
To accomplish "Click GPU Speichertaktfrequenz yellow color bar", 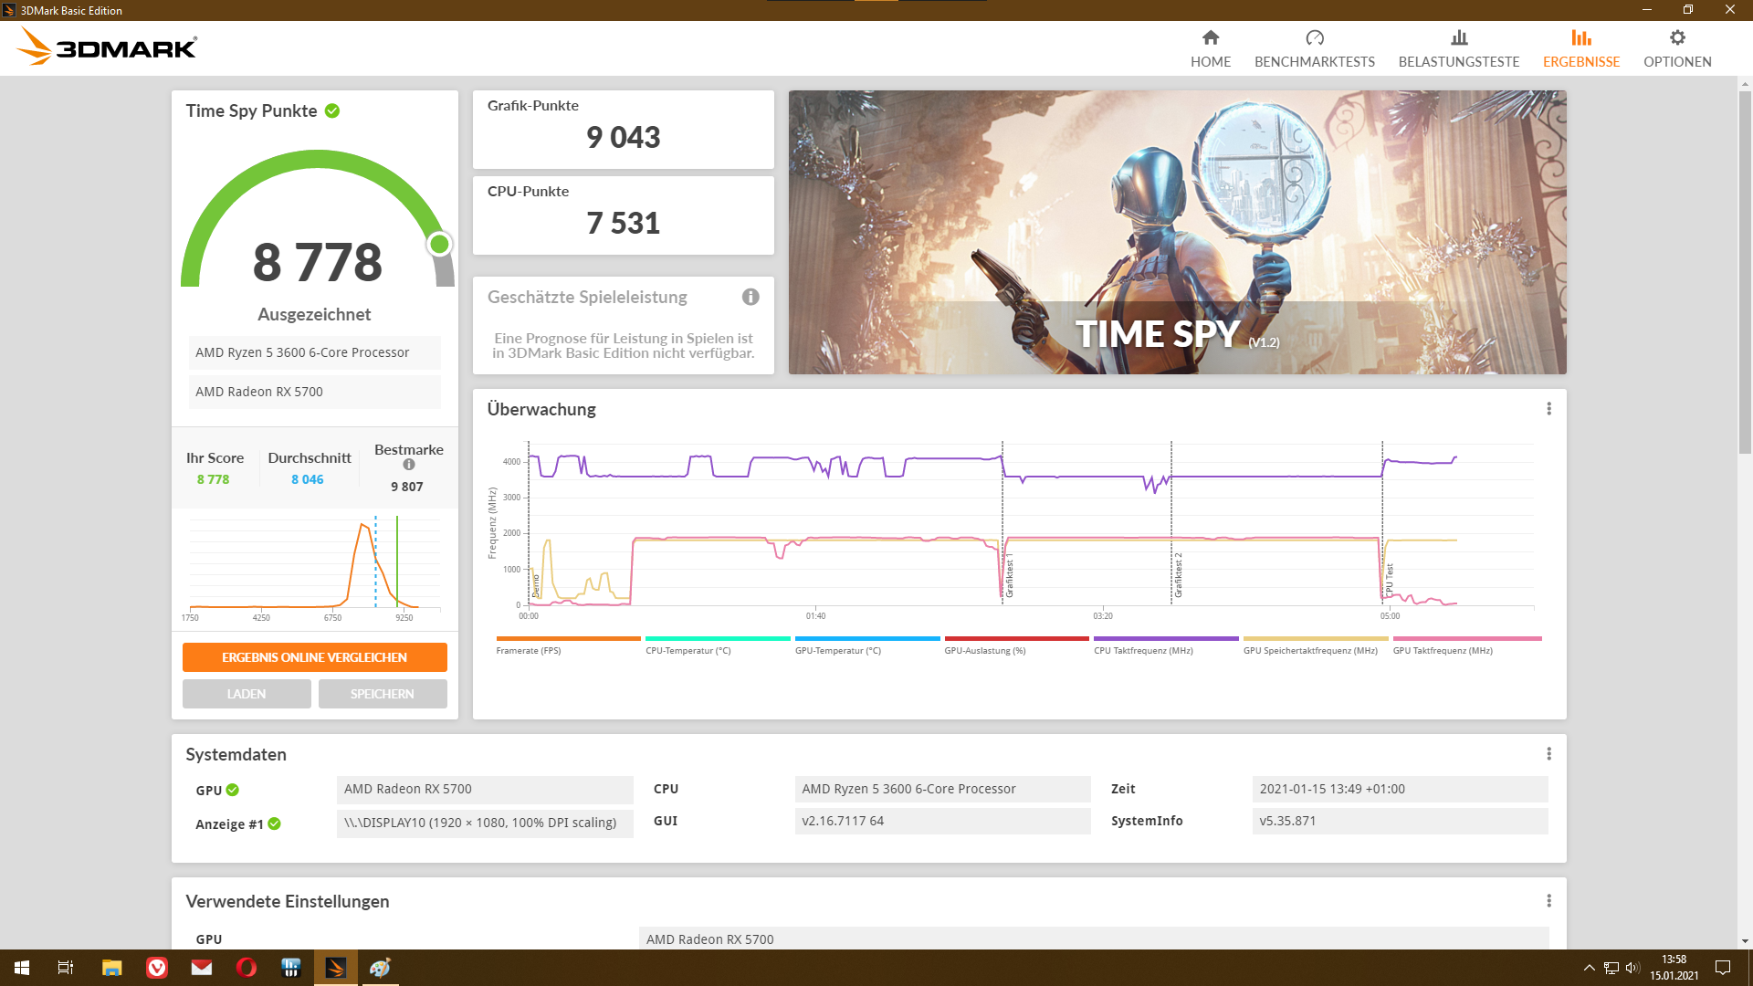I will (x=1315, y=638).
